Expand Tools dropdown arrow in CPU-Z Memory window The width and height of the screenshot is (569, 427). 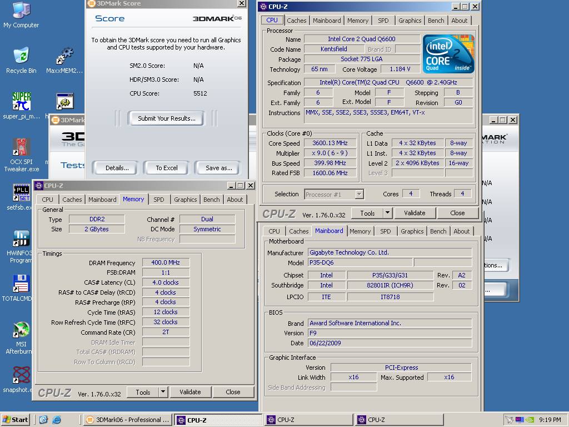(x=163, y=392)
